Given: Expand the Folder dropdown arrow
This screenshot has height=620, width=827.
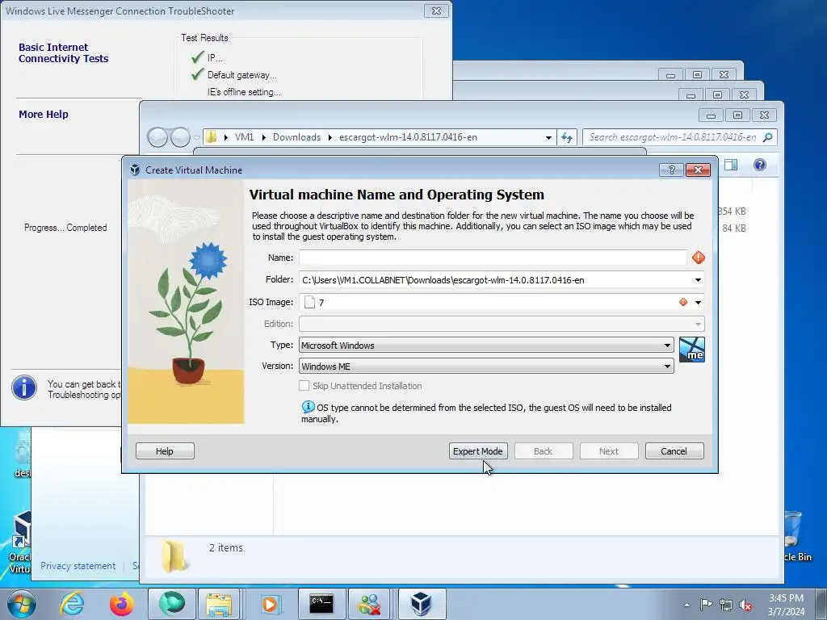Looking at the screenshot, I should pos(698,280).
